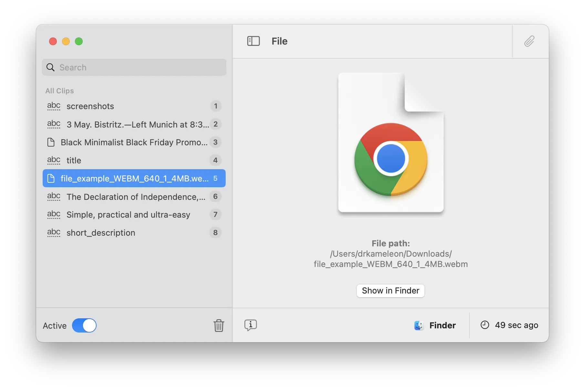Image resolution: width=585 pixels, height=390 pixels.
Task: Click the trash icon to delete clip
Action: click(x=219, y=325)
